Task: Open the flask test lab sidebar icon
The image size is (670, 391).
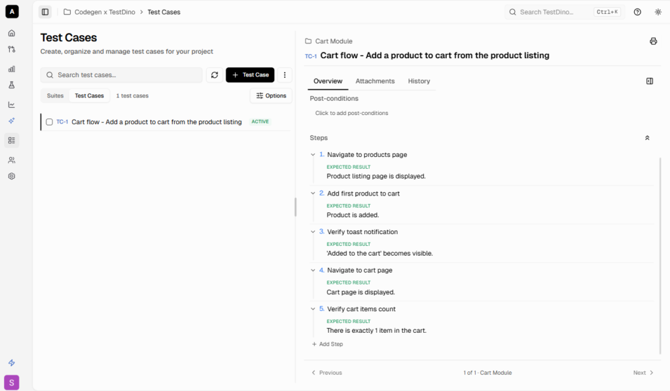Action: click(x=12, y=85)
